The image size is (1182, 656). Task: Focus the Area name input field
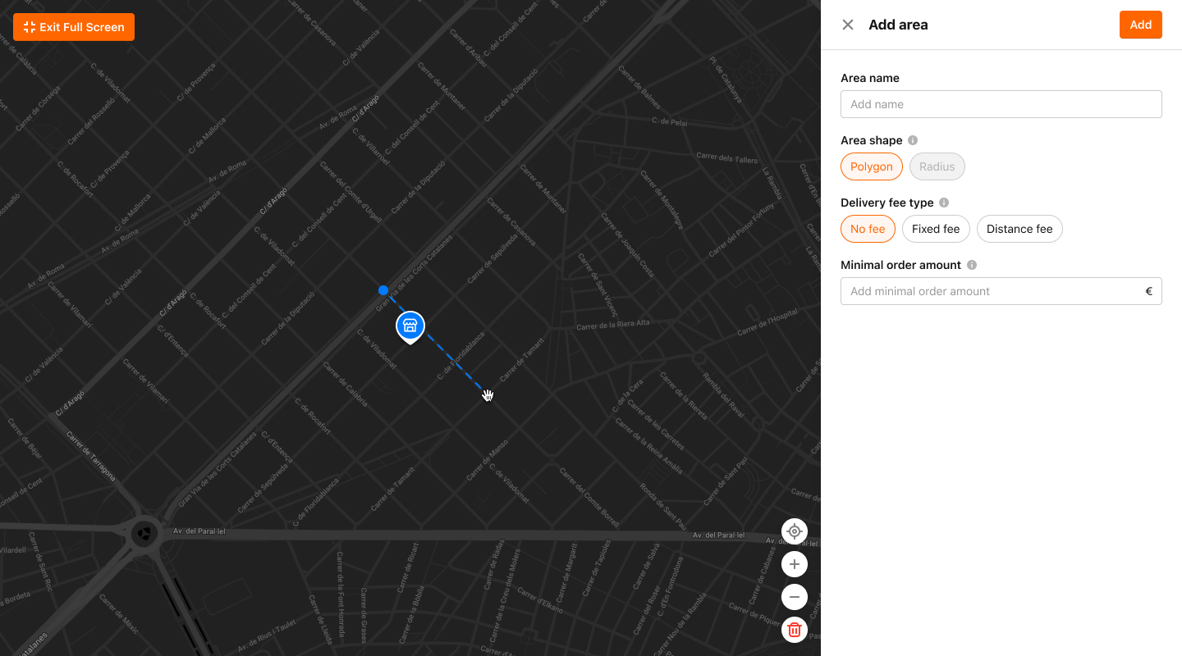coord(1001,104)
